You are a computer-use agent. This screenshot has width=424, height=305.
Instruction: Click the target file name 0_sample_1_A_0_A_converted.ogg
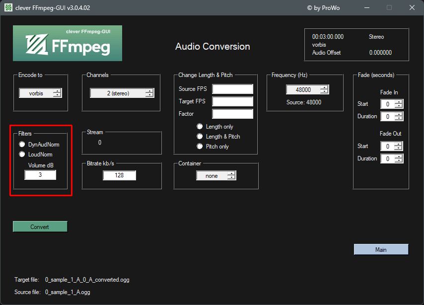point(87,280)
